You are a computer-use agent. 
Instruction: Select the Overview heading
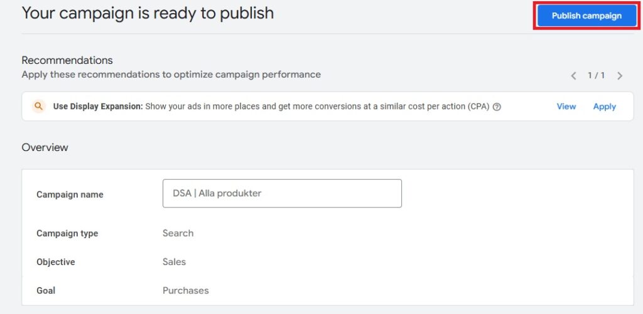coord(45,147)
